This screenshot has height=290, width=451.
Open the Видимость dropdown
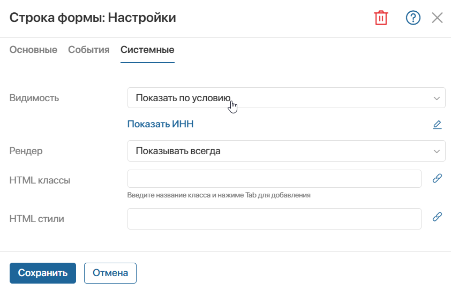pos(286,98)
